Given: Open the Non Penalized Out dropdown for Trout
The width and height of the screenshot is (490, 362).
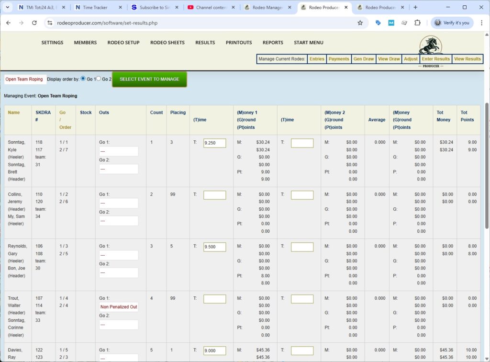Looking at the screenshot, I should tap(118, 306).
